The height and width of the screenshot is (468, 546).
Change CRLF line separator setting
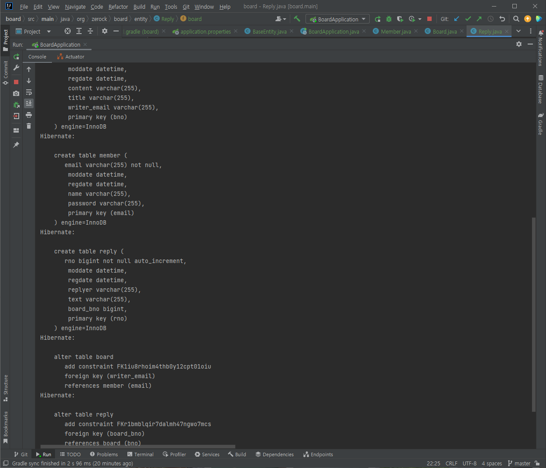(x=451, y=463)
